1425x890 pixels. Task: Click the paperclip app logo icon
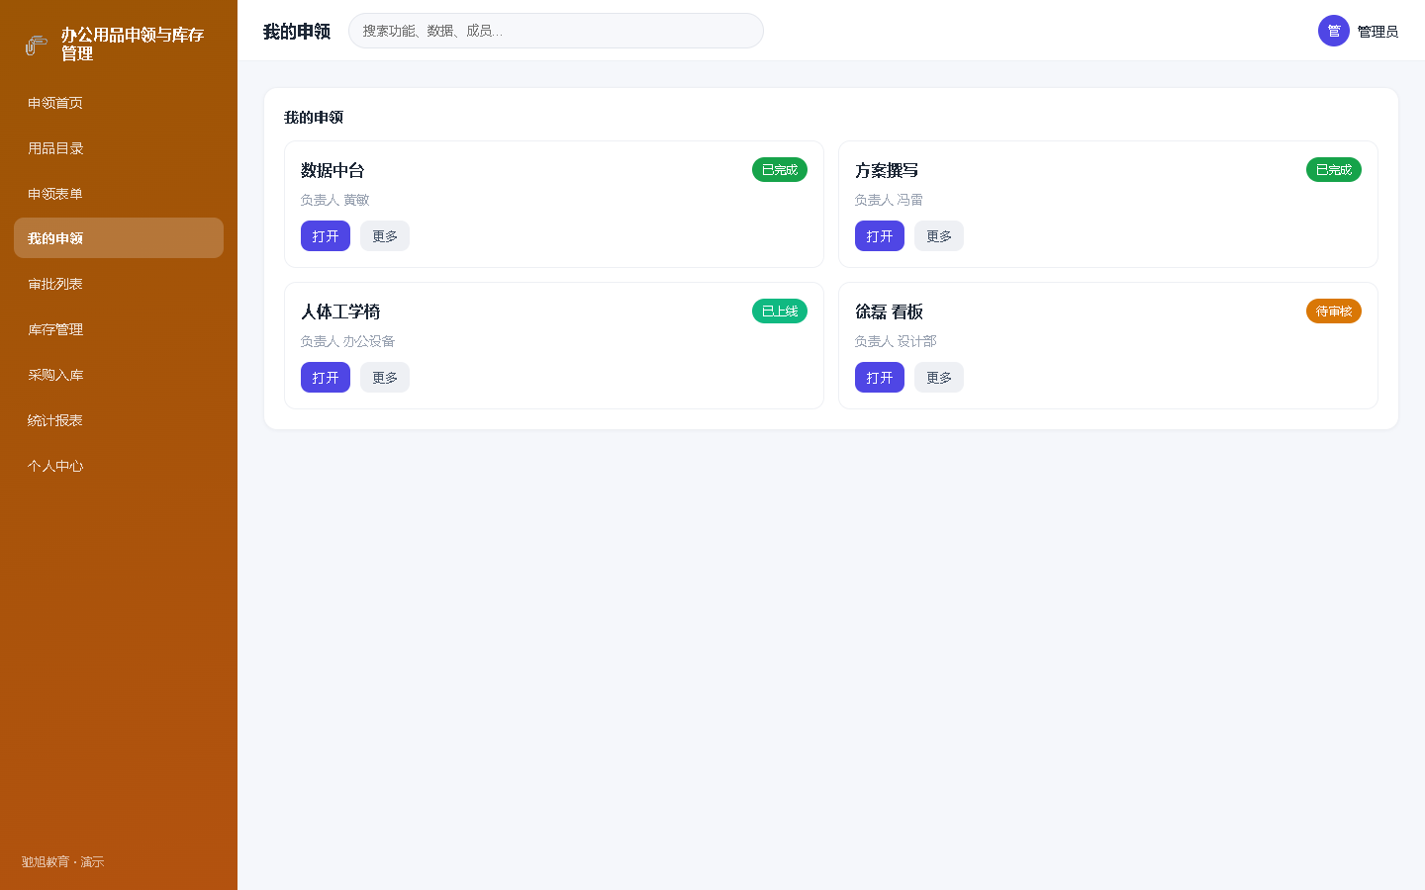tap(37, 44)
